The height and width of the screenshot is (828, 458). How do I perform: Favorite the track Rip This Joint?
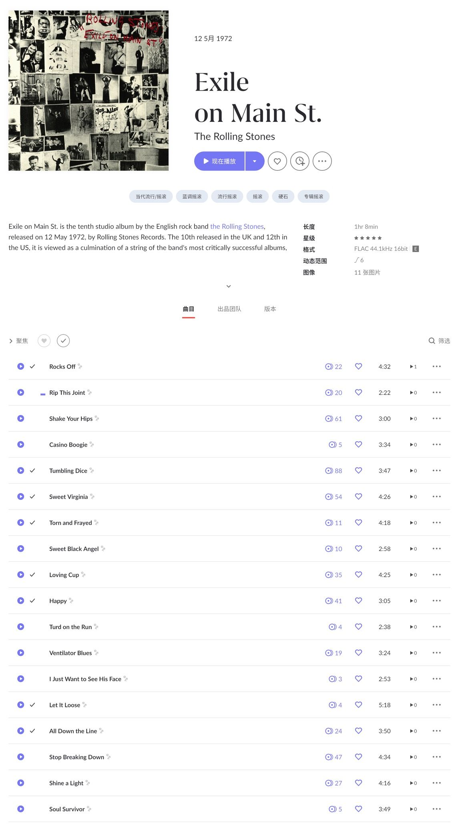[x=359, y=392]
